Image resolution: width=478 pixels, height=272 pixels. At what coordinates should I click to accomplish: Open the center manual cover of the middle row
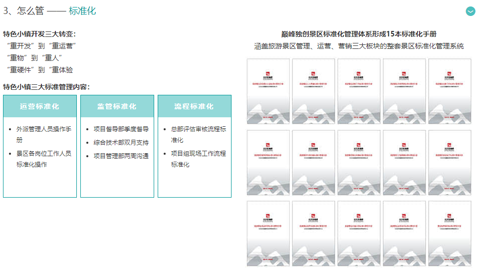pyautogui.click(x=359, y=163)
